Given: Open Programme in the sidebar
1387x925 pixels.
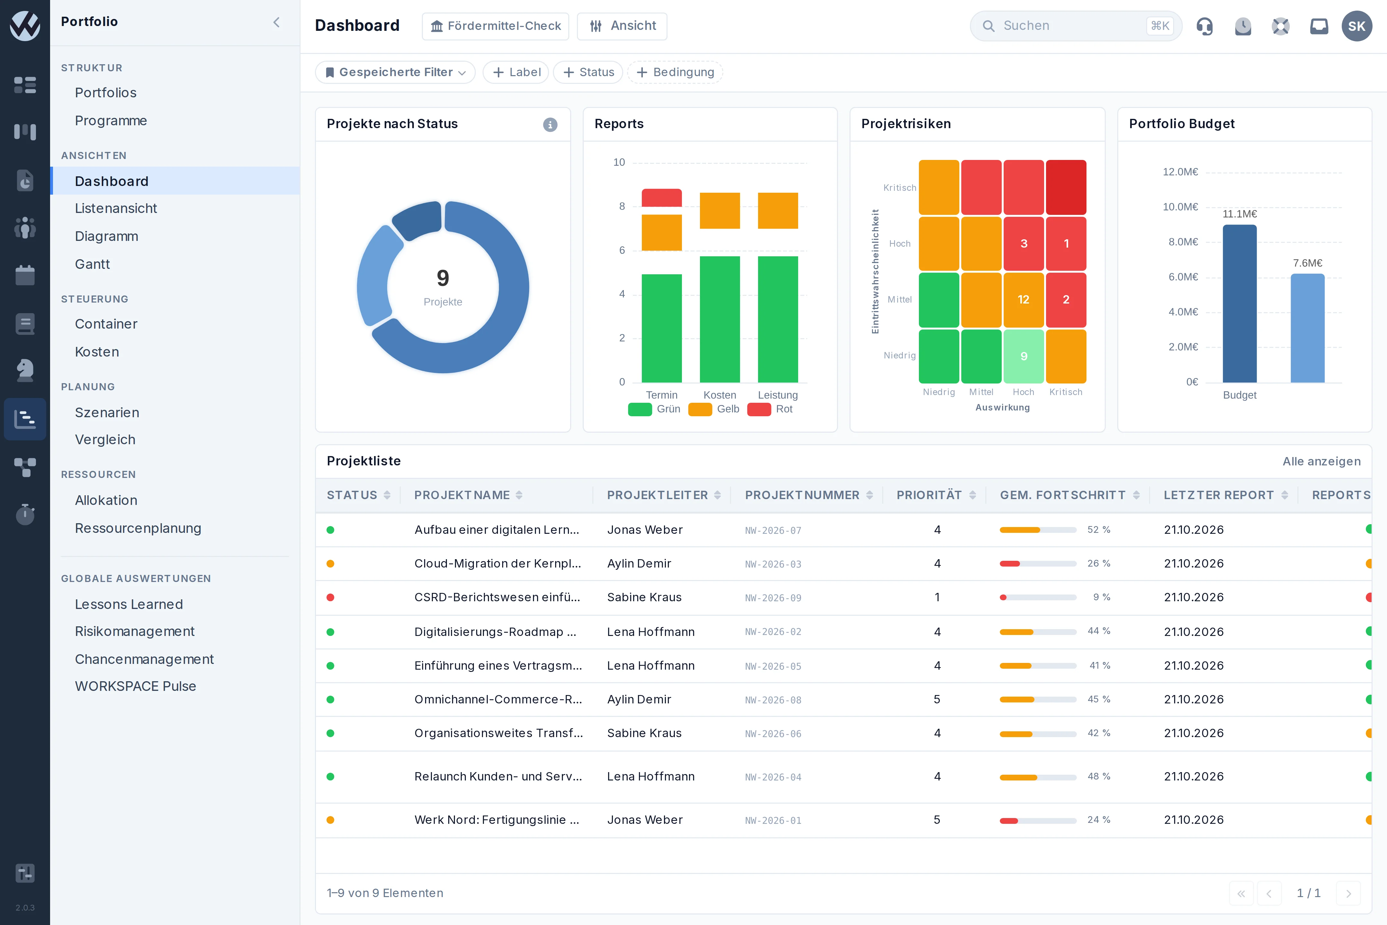Looking at the screenshot, I should [111, 120].
